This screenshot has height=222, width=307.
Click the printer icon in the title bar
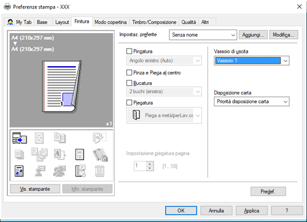pyautogui.click(x=7, y=7)
